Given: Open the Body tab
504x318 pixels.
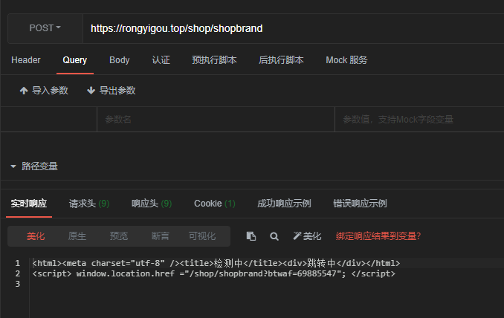Looking at the screenshot, I should tap(119, 60).
